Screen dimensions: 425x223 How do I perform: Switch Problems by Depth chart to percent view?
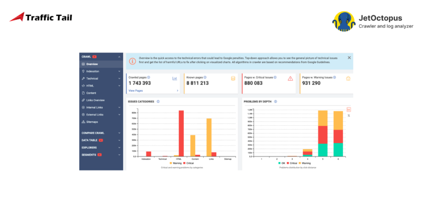click(x=349, y=116)
